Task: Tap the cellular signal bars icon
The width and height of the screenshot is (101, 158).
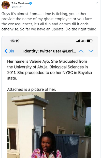Action: [78, 41]
